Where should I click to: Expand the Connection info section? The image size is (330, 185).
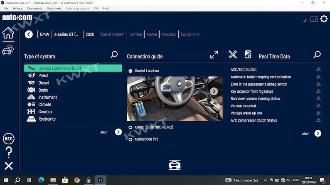coord(131,139)
